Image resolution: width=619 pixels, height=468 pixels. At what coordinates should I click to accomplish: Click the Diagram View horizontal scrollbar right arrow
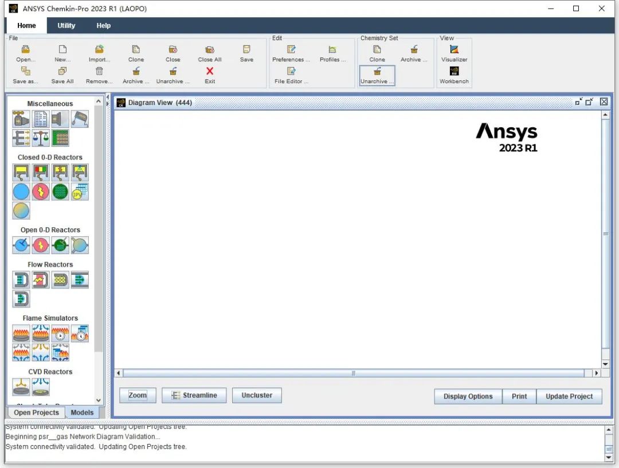click(596, 373)
